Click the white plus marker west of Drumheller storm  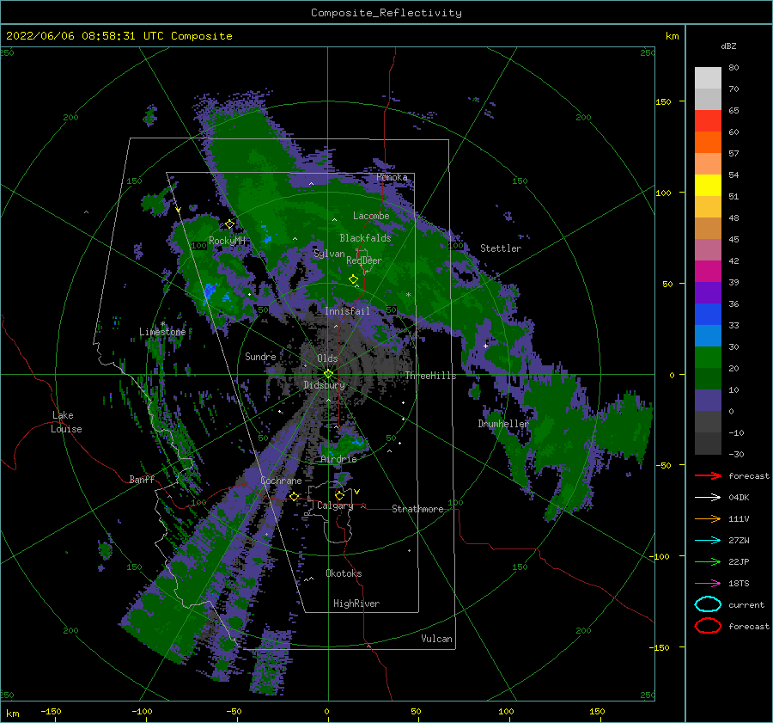[x=485, y=346]
